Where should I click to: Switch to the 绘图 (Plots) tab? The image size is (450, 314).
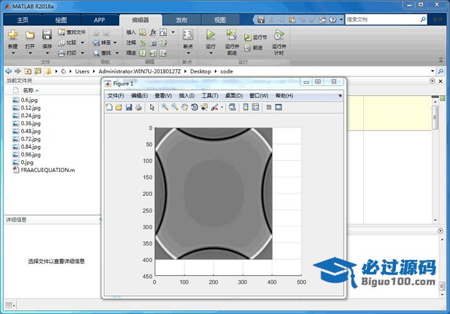tap(61, 19)
